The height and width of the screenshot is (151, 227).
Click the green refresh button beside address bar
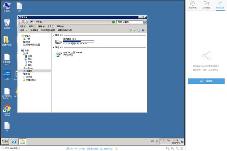[113, 22]
